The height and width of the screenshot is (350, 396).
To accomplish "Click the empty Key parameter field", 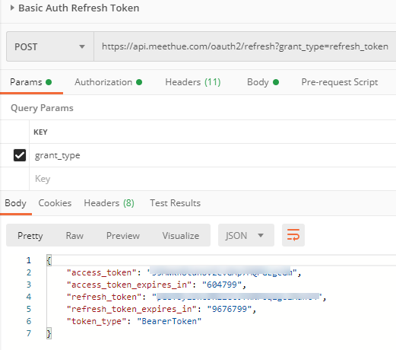I will point(213,179).
